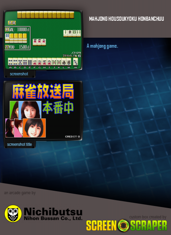Click the 'screenshot title' caption label
The height and width of the screenshot is (235, 171).
(x=19, y=144)
